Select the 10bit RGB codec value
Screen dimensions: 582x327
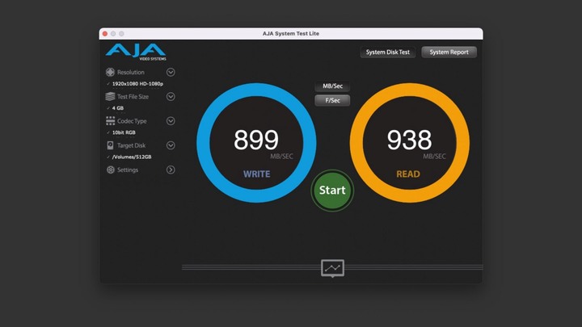point(124,132)
